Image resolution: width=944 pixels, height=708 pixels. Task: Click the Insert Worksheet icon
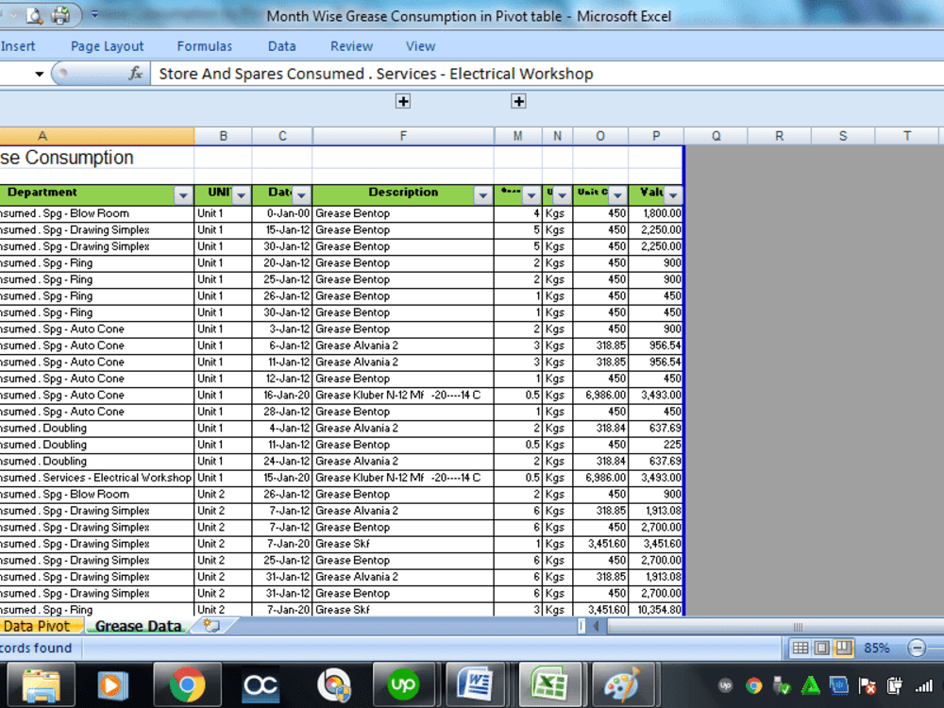pos(211,626)
